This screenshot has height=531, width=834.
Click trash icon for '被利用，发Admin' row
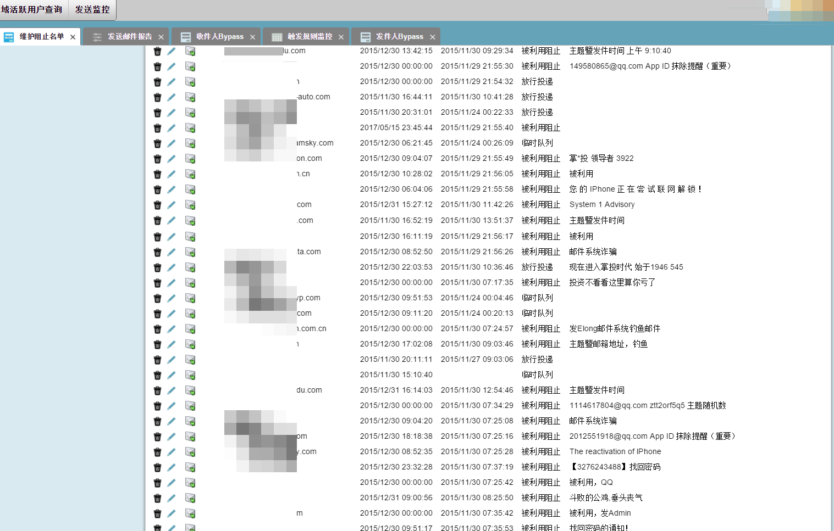pyautogui.click(x=157, y=513)
